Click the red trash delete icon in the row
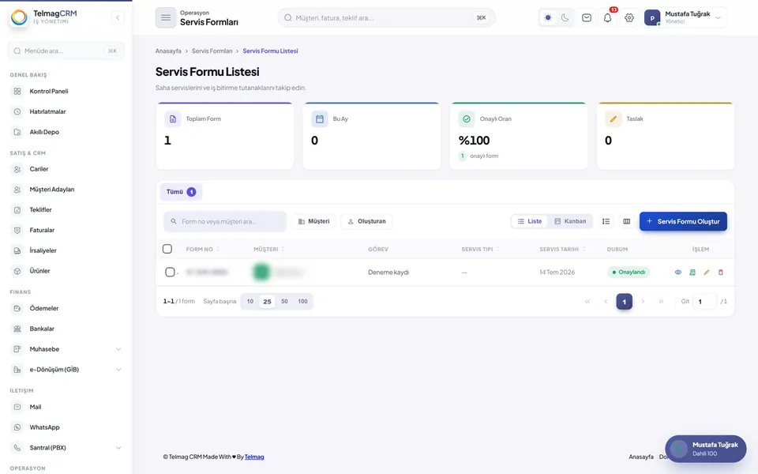758x474 pixels. click(720, 273)
